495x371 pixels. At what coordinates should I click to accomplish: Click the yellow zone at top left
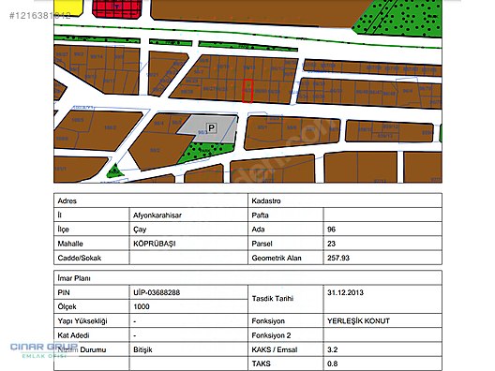68,7
